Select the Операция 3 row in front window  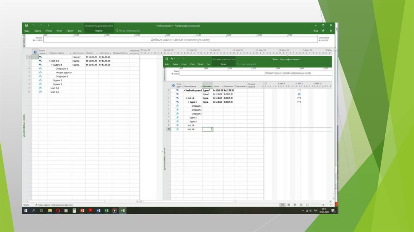(x=196, y=114)
